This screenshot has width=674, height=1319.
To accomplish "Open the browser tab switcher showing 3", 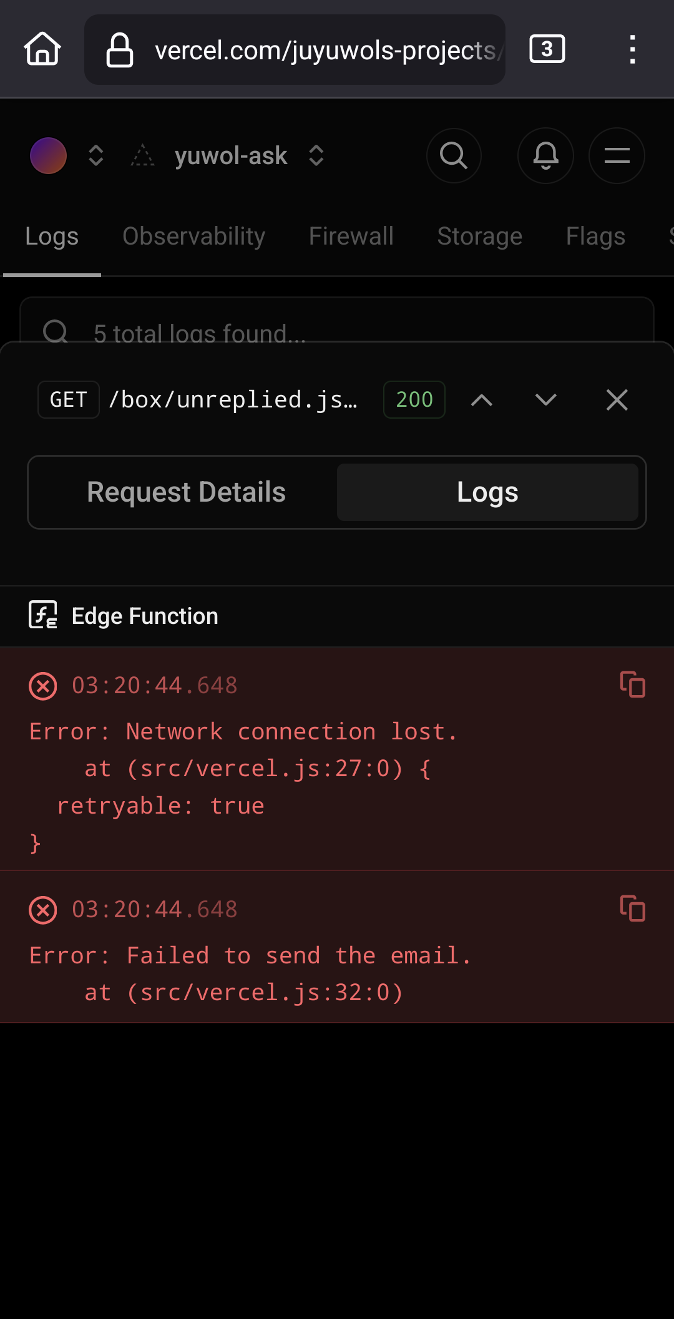I will [x=547, y=49].
